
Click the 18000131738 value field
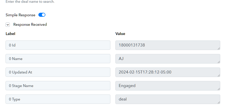click(x=168, y=45)
